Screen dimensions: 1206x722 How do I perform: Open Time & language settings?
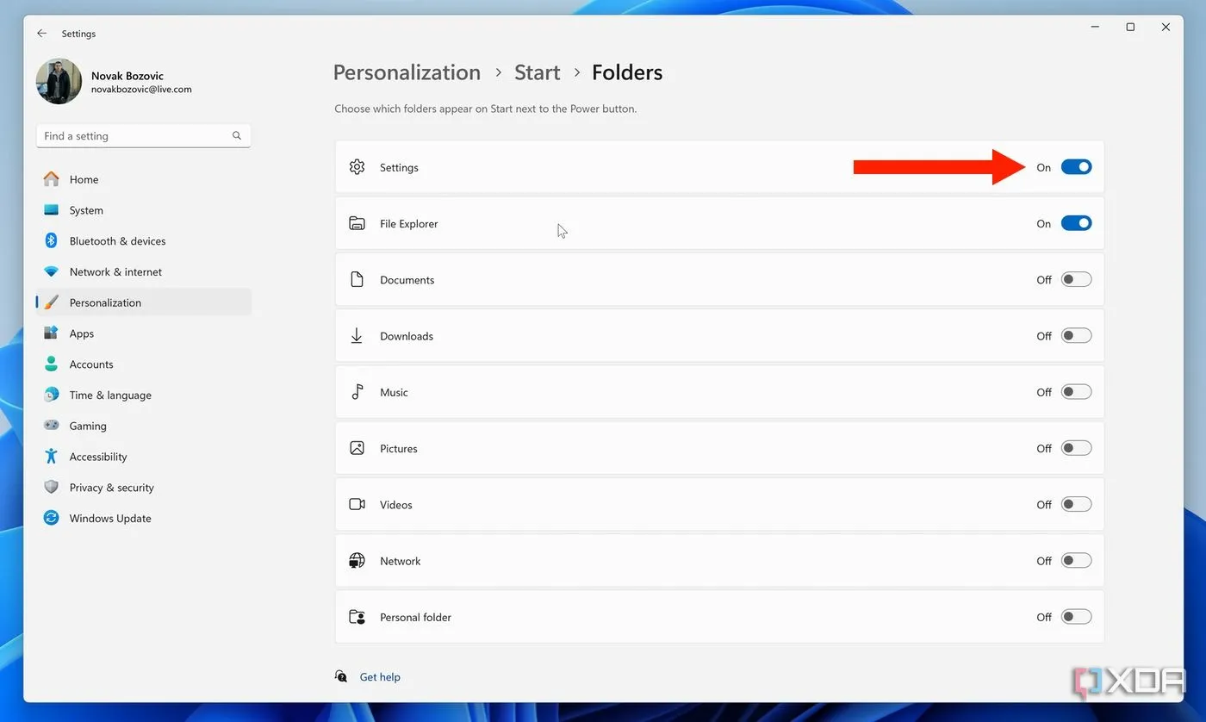point(144,395)
